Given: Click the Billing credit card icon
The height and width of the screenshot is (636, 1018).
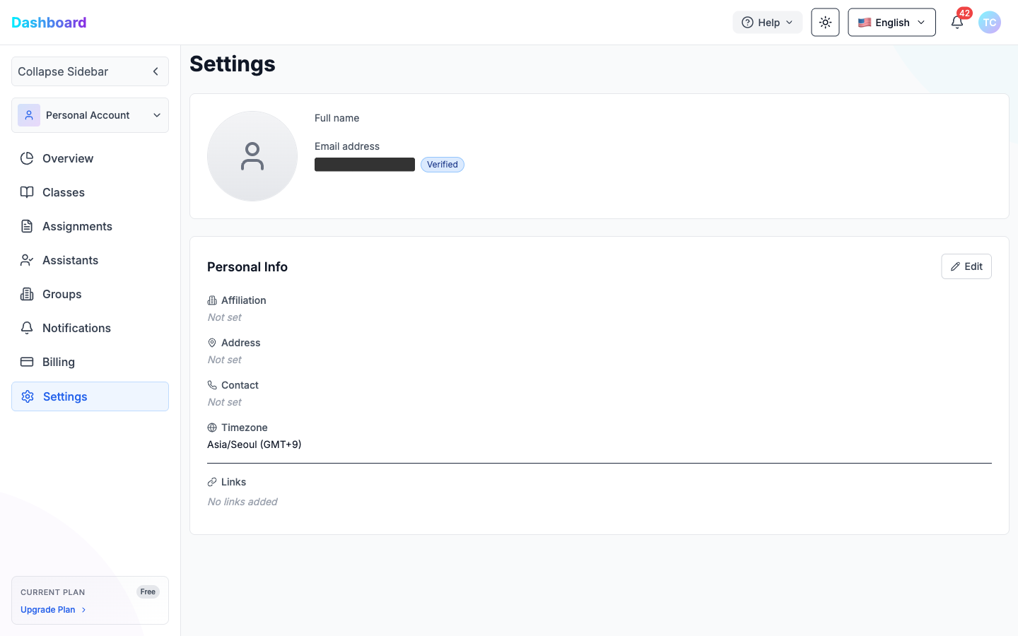Looking at the screenshot, I should coord(27,362).
